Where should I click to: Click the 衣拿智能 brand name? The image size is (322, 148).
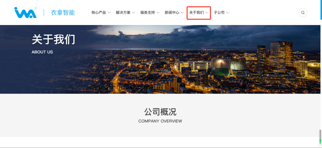point(63,13)
